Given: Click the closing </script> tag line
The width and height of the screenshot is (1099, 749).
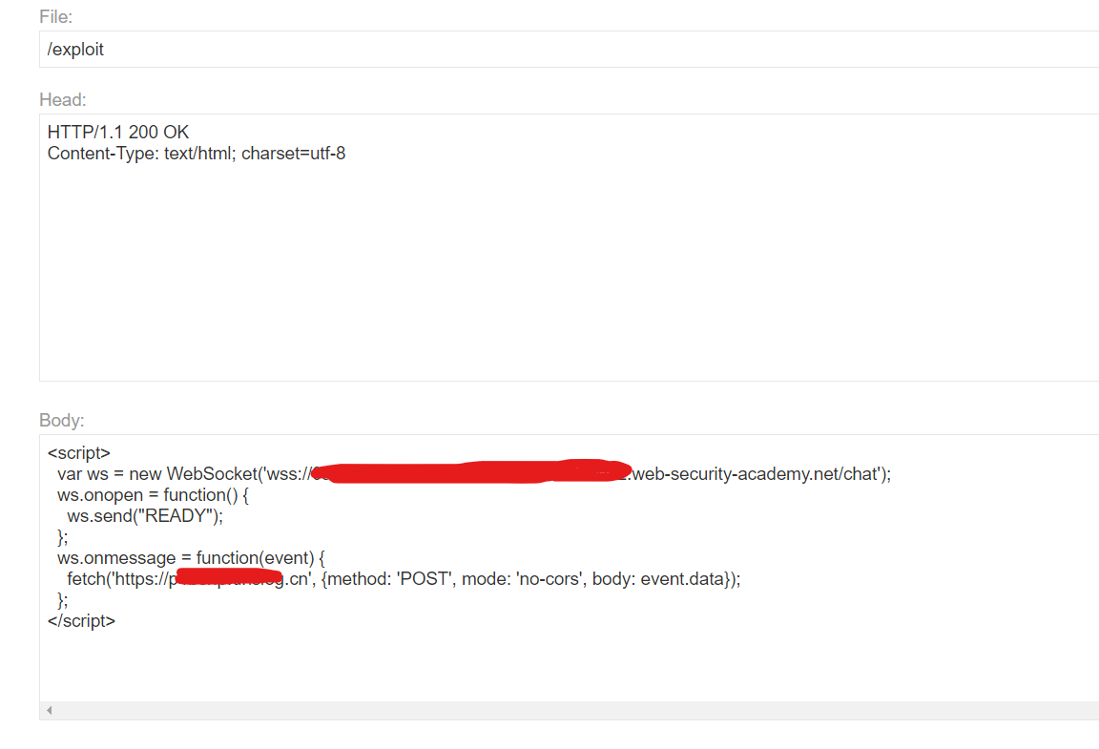Looking at the screenshot, I should pyautogui.click(x=81, y=621).
